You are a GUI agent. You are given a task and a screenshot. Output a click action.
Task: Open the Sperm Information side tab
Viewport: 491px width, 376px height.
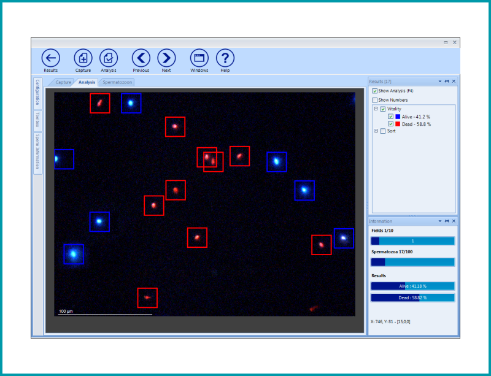click(x=37, y=152)
